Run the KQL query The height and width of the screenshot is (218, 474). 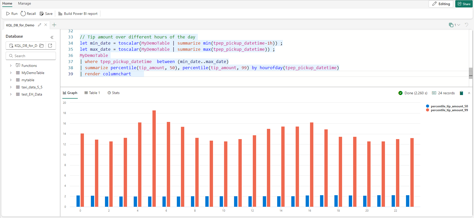coord(12,14)
